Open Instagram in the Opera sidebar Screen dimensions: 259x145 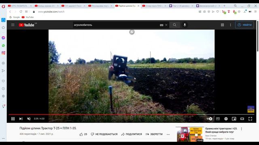3,53
